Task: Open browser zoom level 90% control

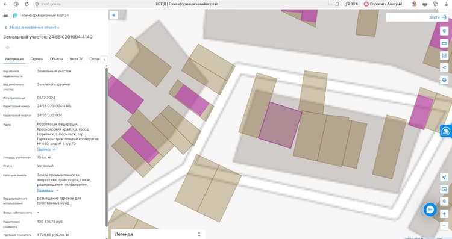Action: pyautogui.click(x=352, y=4)
